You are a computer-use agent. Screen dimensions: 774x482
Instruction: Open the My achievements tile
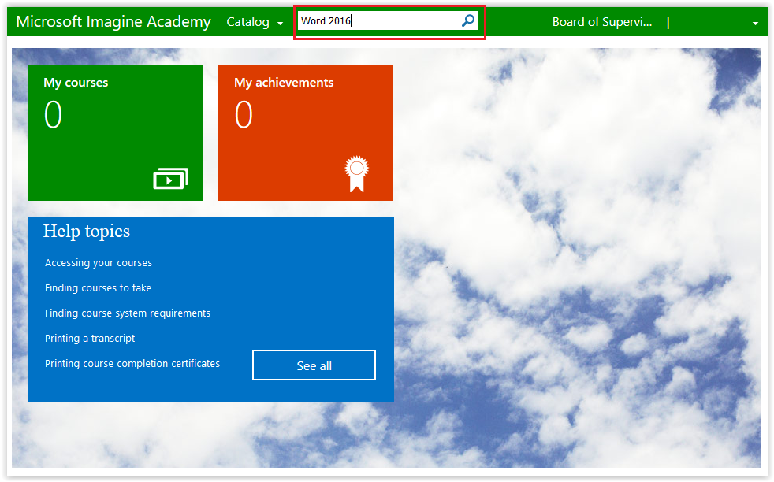point(306,133)
